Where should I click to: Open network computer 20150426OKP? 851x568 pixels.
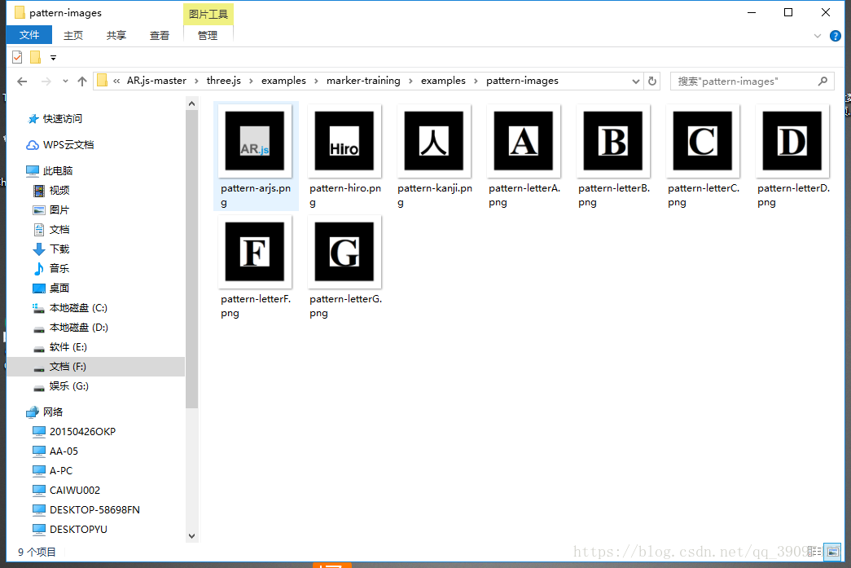tap(82, 432)
